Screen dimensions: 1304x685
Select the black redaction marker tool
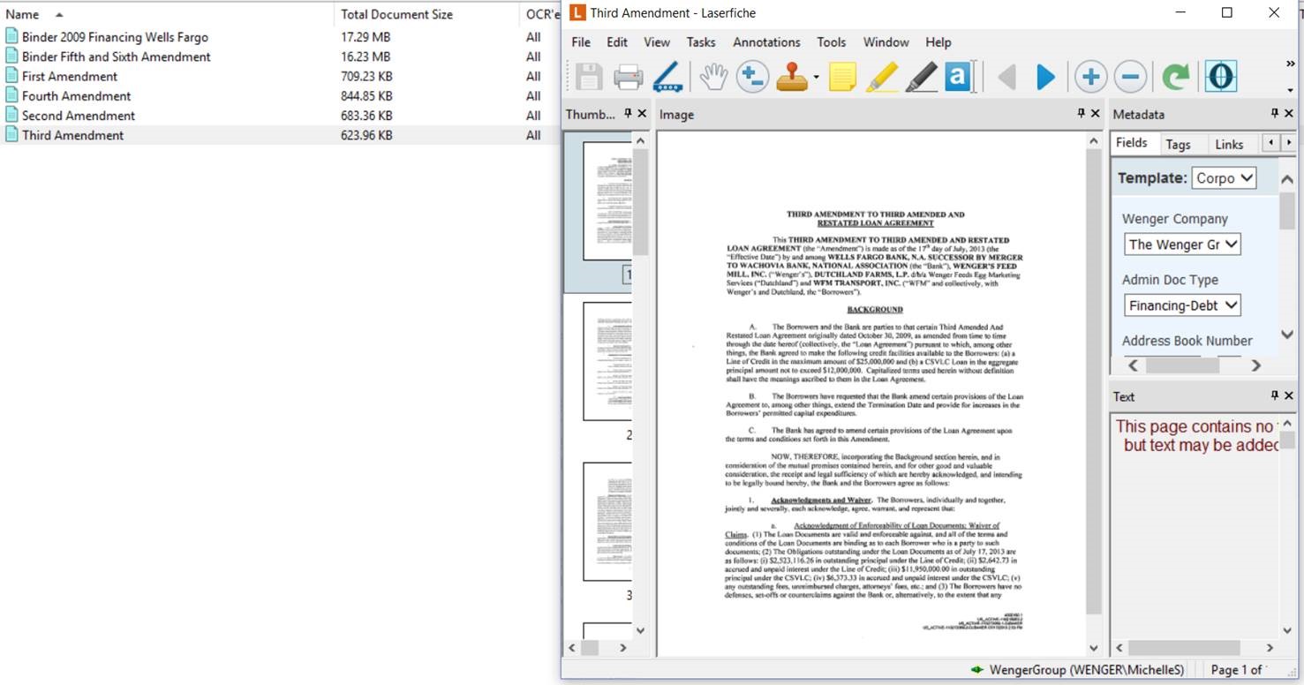click(x=920, y=78)
